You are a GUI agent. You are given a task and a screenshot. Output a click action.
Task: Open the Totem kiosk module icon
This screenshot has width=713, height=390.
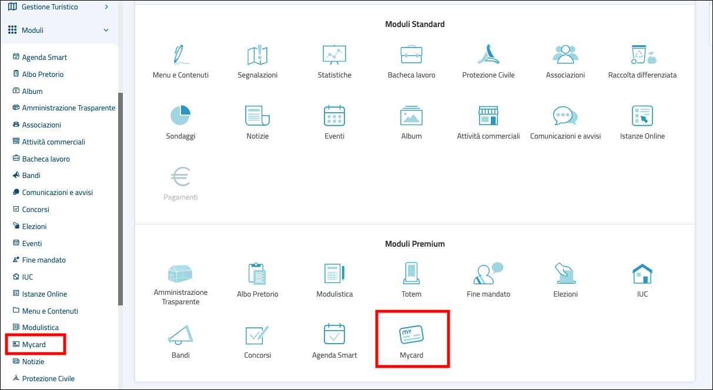click(411, 274)
